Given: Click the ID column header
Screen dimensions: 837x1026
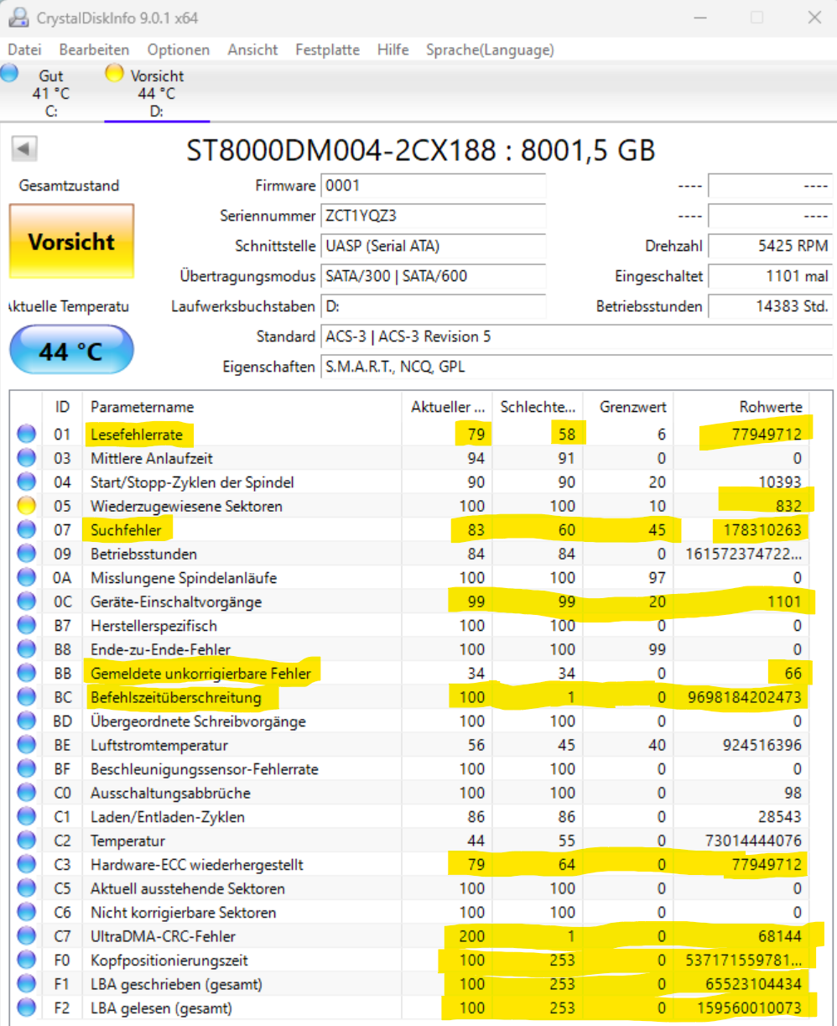Looking at the screenshot, I should pos(62,407).
